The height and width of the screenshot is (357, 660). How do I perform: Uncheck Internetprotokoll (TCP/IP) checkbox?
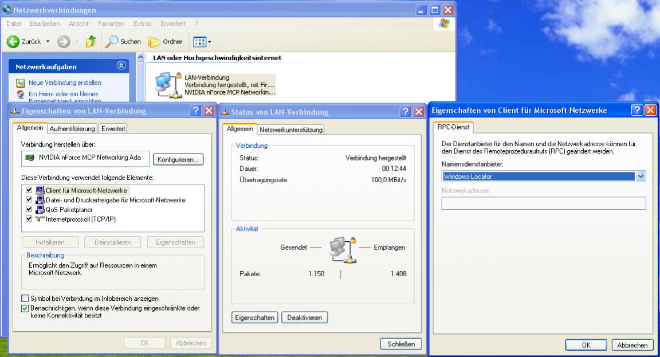(x=29, y=219)
